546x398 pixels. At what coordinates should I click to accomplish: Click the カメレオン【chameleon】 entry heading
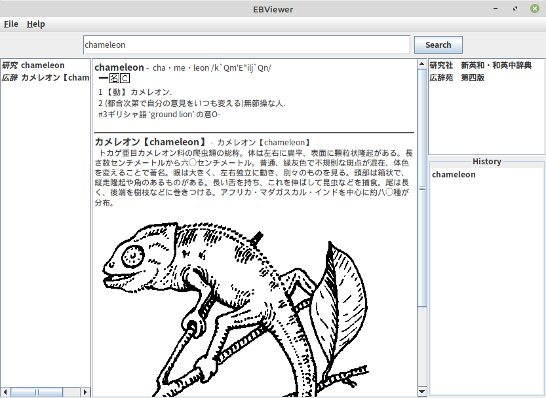click(152, 142)
